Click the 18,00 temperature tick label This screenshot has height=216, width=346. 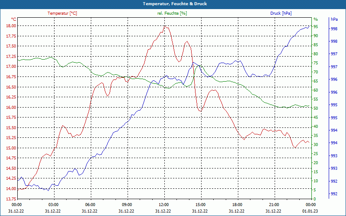(10, 26)
